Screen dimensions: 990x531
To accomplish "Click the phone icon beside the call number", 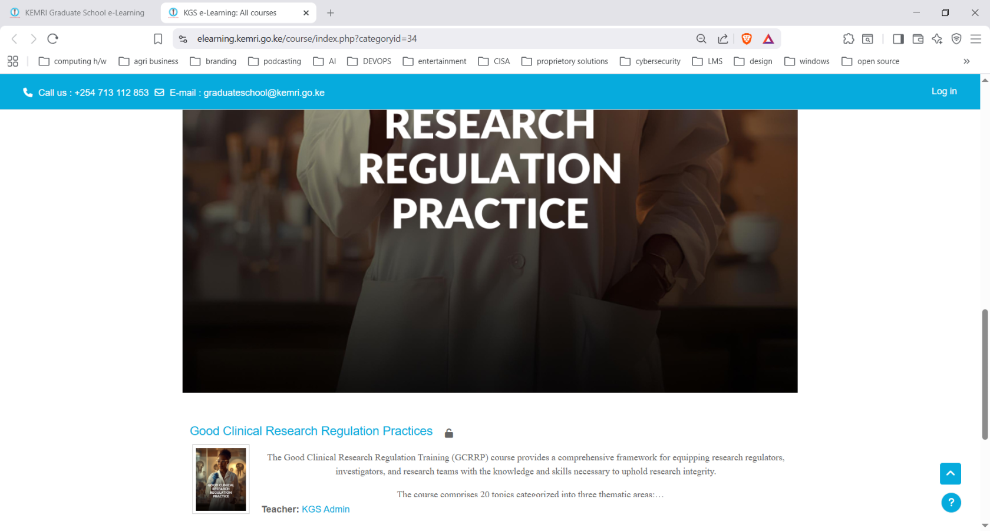I will click(28, 92).
